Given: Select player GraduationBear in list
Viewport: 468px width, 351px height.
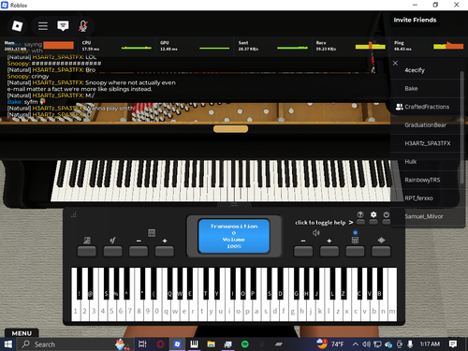Looking at the screenshot, I should pos(426,125).
